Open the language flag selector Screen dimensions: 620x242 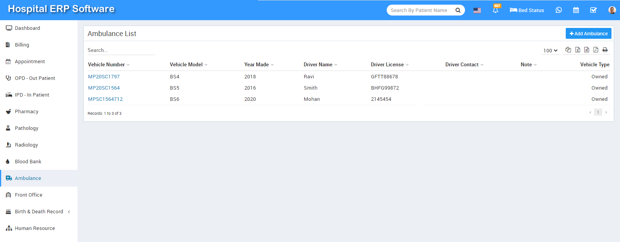click(477, 10)
